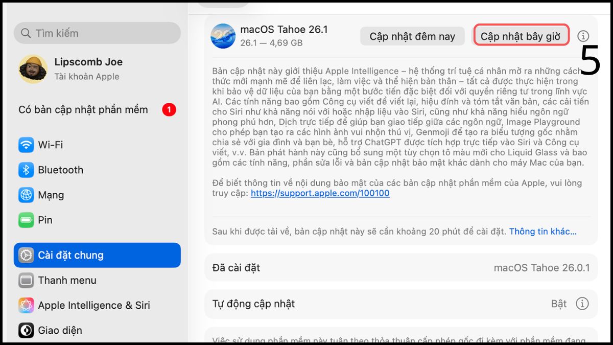Open the support.apple.com/100100 link
613x345 pixels.
coord(320,193)
